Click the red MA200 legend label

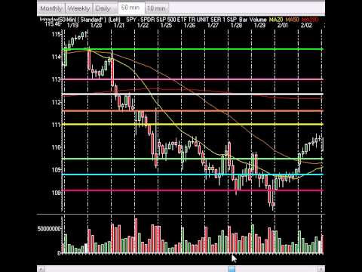click(310, 20)
